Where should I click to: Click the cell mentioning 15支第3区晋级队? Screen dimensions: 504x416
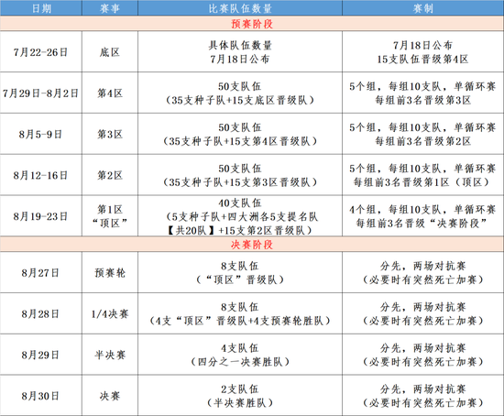[x=240, y=175]
